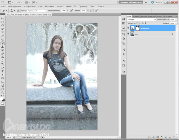This screenshot has height=140, width=179.
Task: Toggle visibility of the Фон layer
Action: pos(128,34)
